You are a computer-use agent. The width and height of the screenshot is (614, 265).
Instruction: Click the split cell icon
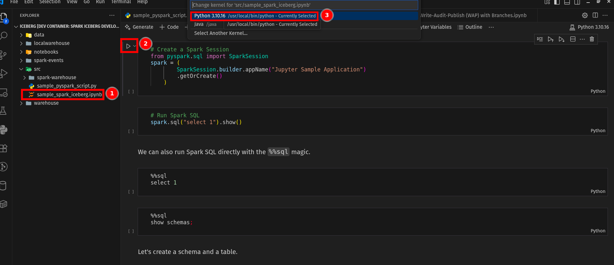point(573,39)
